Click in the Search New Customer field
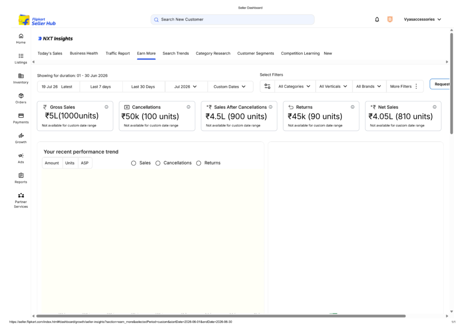Viewport: 465px width, 329px height. tap(232, 20)
